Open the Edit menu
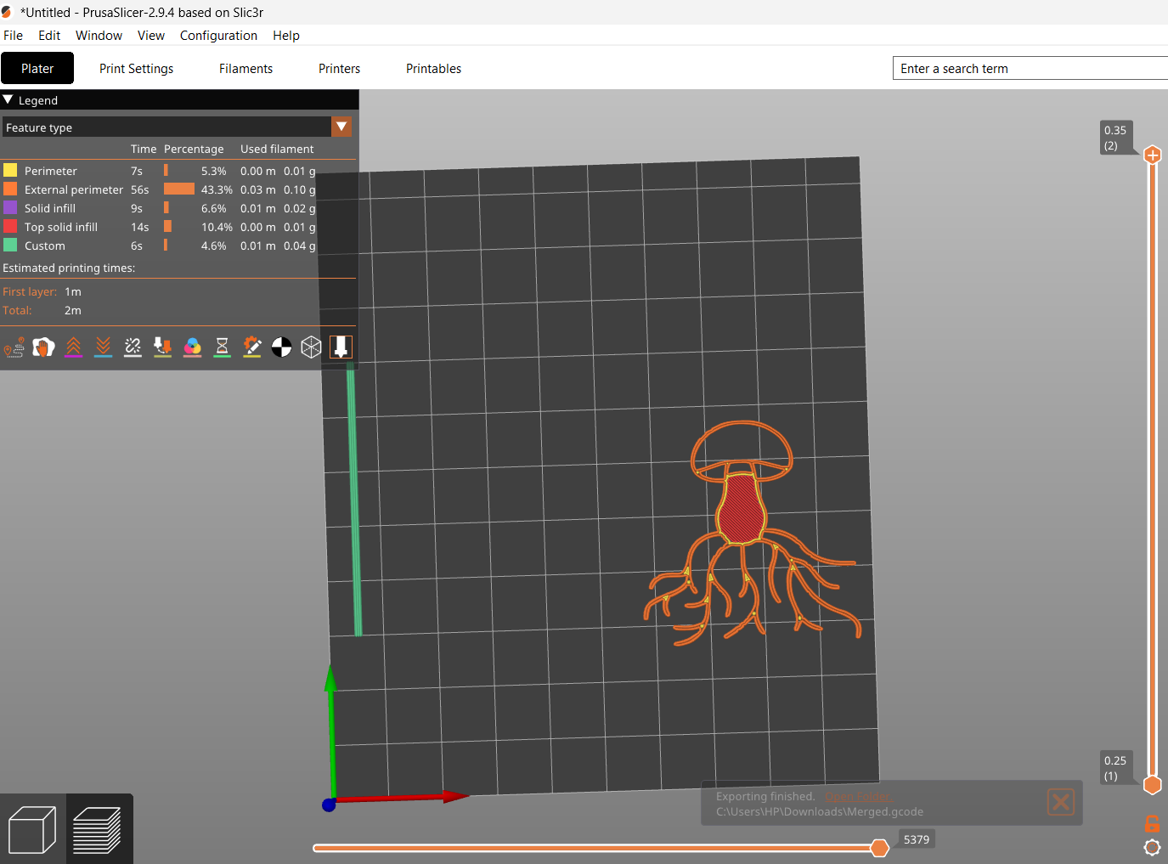This screenshot has width=1168, height=864. tap(49, 36)
